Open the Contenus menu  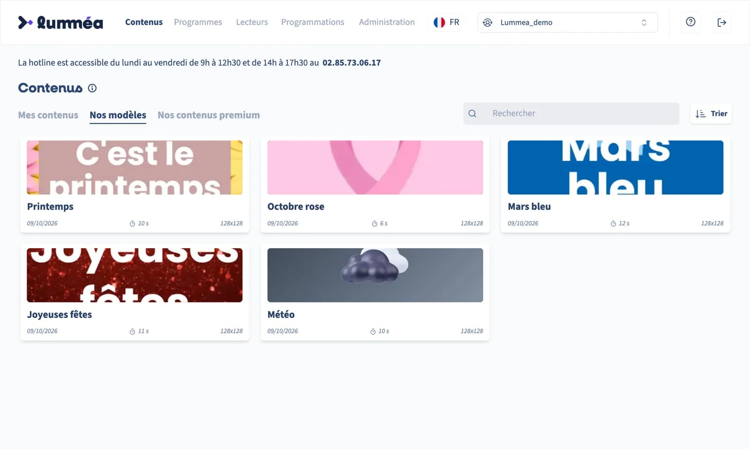144,22
